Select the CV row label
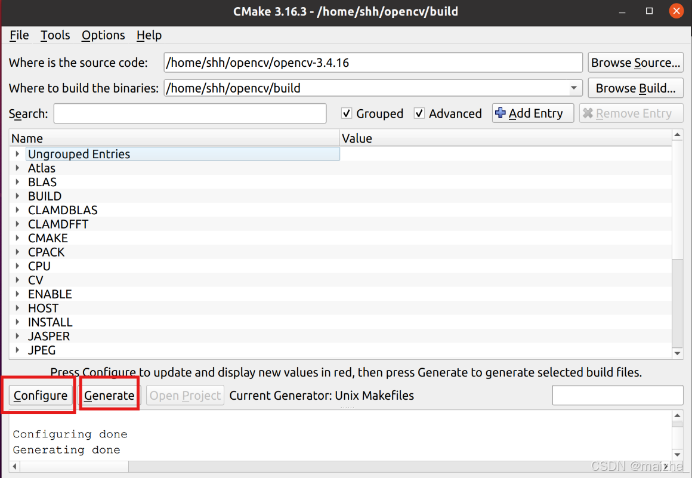The image size is (692, 478). click(35, 280)
